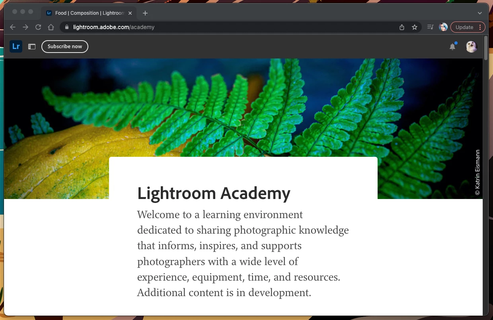Bookmark this page with star icon
The width and height of the screenshot is (493, 320).
[x=415, y=27]
